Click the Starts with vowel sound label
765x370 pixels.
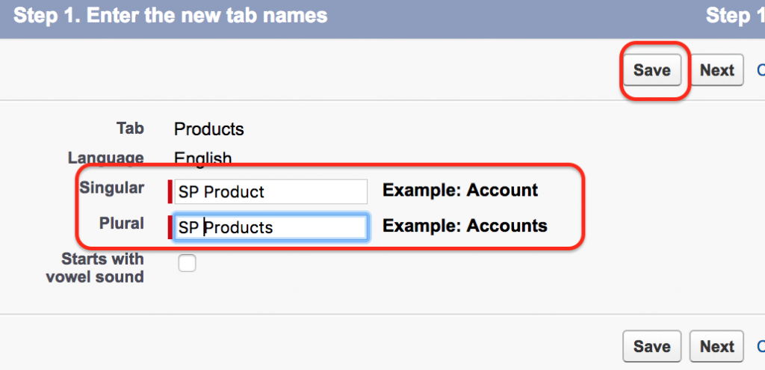point(96,268)
